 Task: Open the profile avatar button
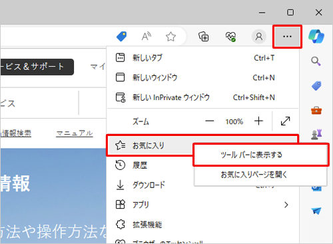click(x=259, y=37)
